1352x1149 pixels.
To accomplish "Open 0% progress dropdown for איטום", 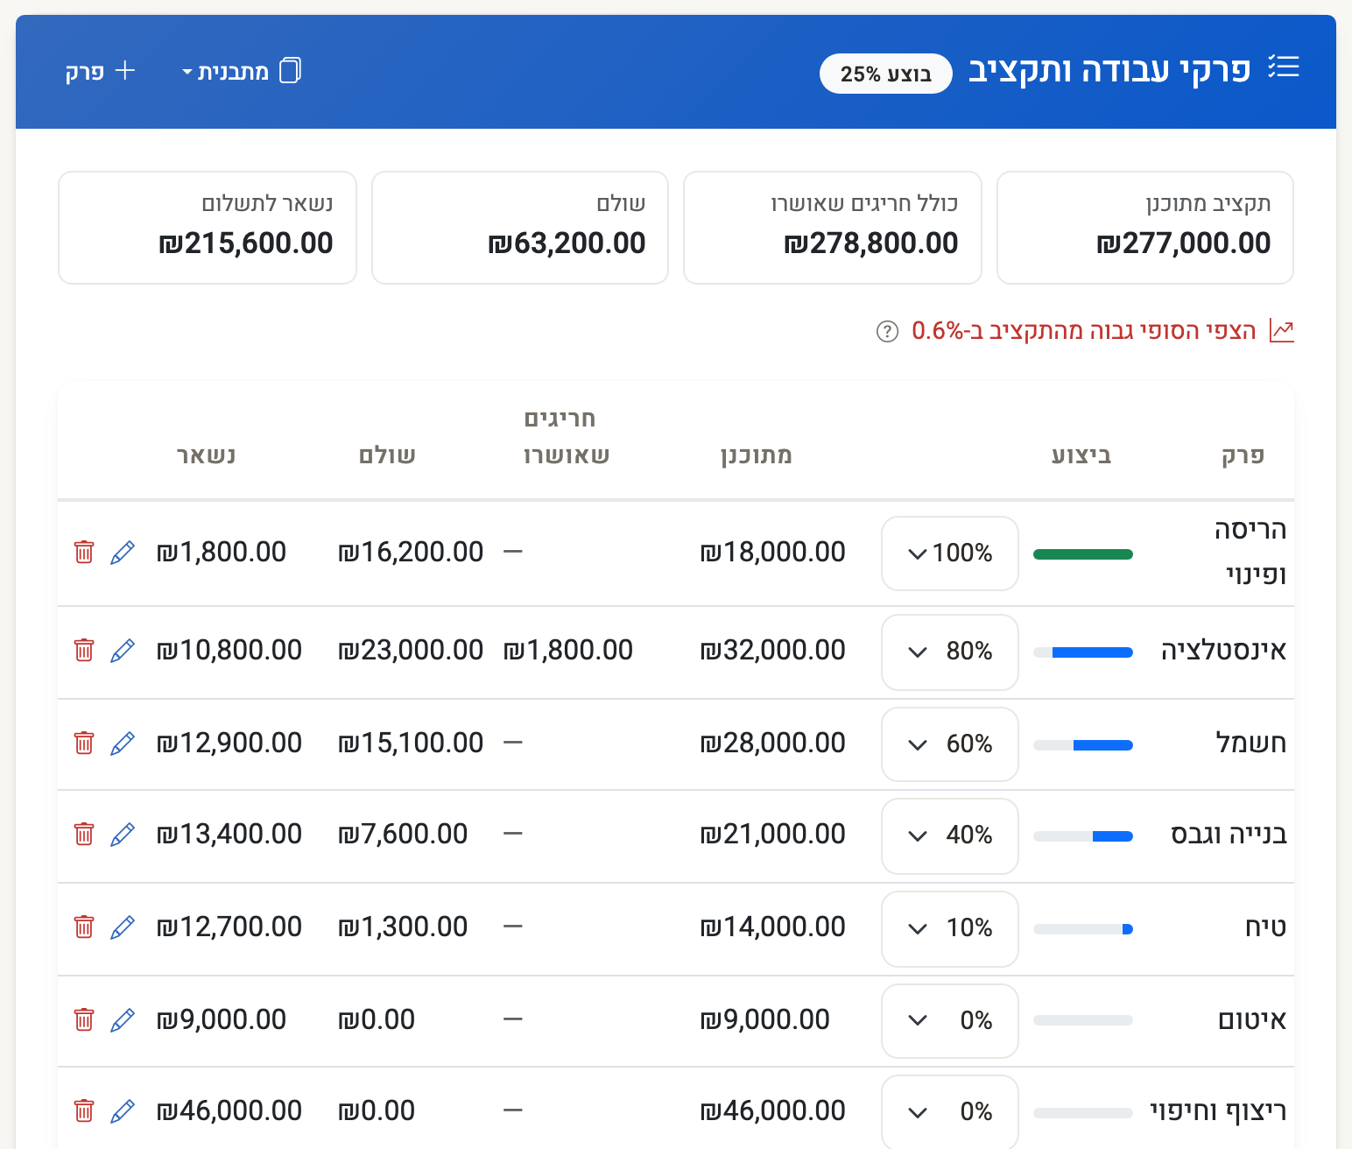I will pyautogui.click(x=950, y=1021).
